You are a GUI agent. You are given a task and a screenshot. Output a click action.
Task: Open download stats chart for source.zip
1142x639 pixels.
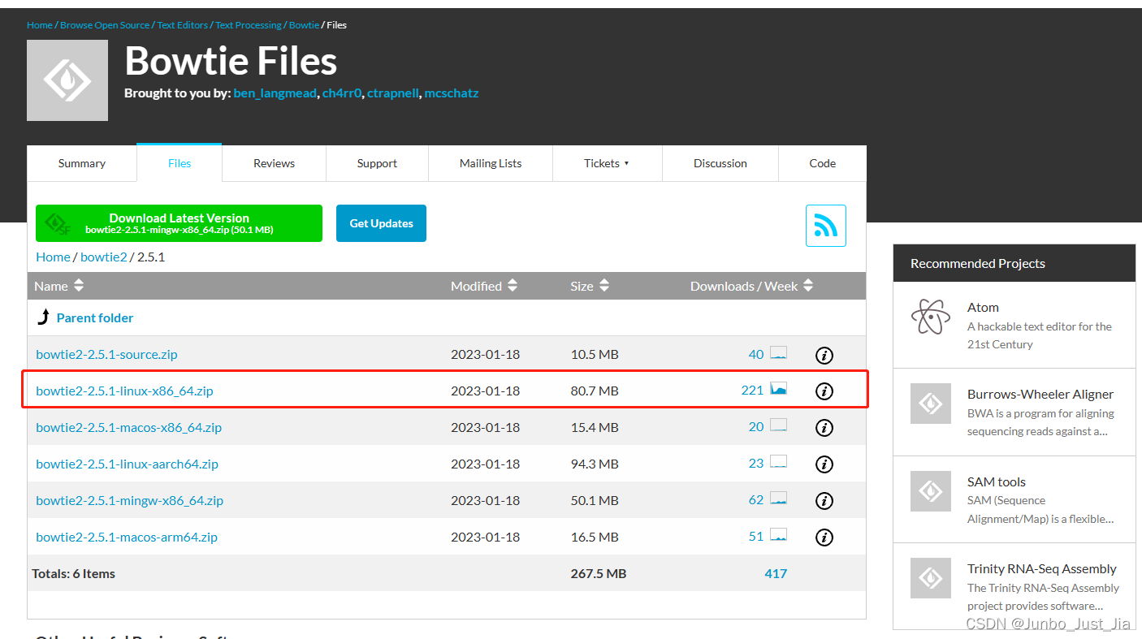tap(779, 353)
